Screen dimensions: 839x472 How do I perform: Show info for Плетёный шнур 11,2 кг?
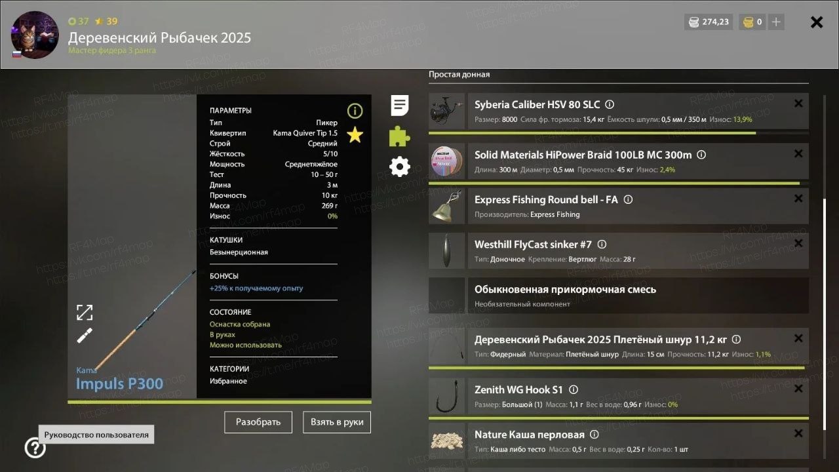[736, 340]
